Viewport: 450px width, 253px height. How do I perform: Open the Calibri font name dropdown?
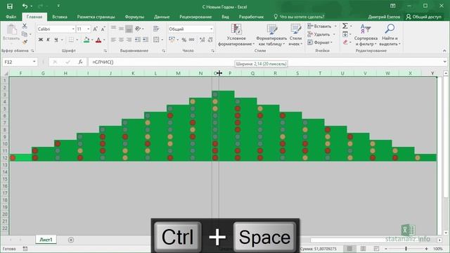[73, 29]
